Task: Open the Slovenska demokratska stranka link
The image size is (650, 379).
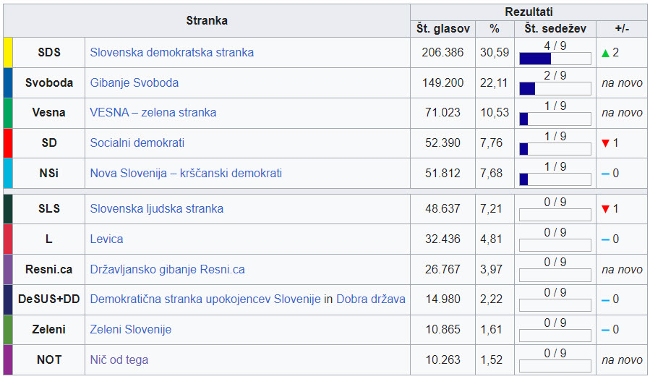Action: coord(171,53)
